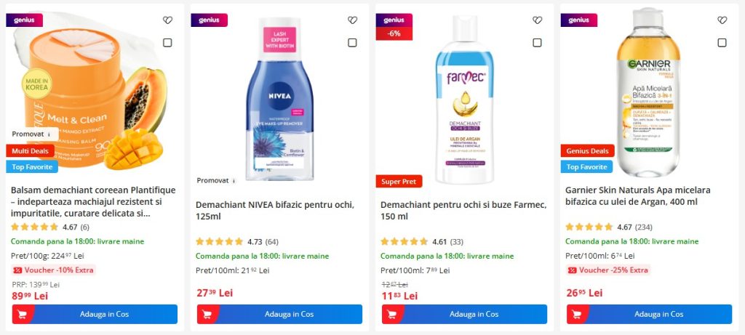Click info icon beside Promovat on Plantifique
Viewport: 745px width, 335px height.
coord(49,134)
